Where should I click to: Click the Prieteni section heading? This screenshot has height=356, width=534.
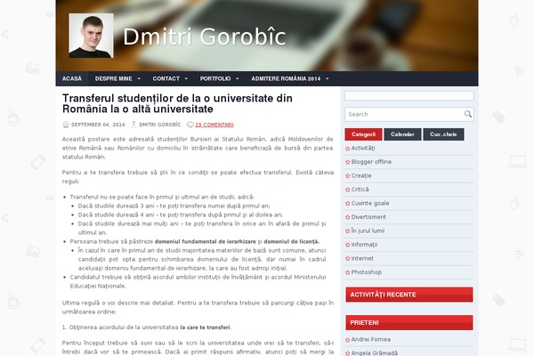409,322
